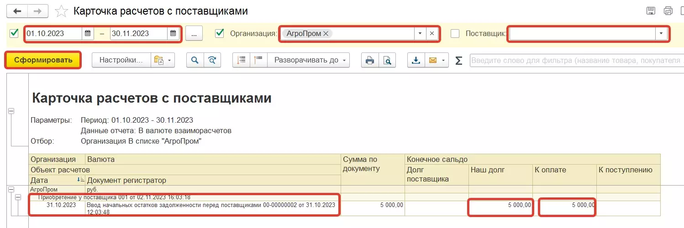Open the Настройки... report settings
Image resolution: width=684 pixels, height=228 pixels.
click(x=121, y=60)
